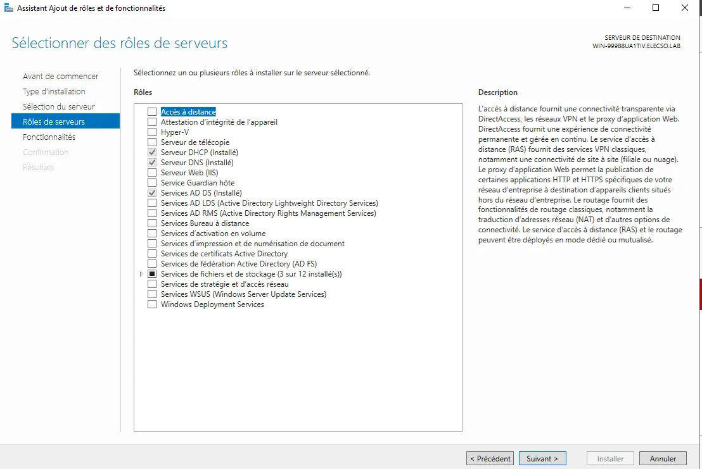Select Services Bureau à distance checkbox
Screen dimensions: 702x469
[x=152, y=223]
